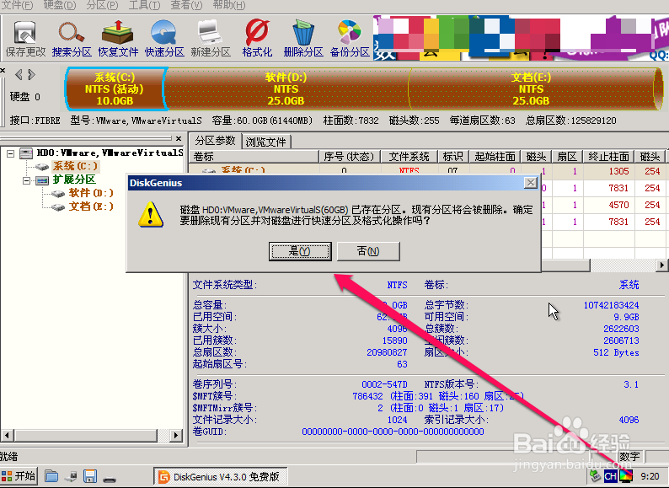This screenshot has height=488, width=669.
Task: Click the 卷GUID value of zeros
Action: tap(393, 432)
